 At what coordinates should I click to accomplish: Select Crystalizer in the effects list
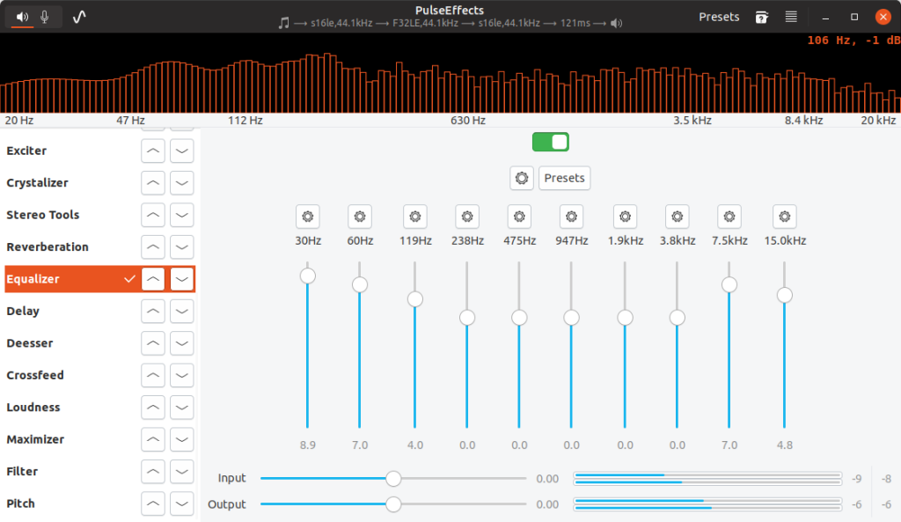(x=37, y=183)
